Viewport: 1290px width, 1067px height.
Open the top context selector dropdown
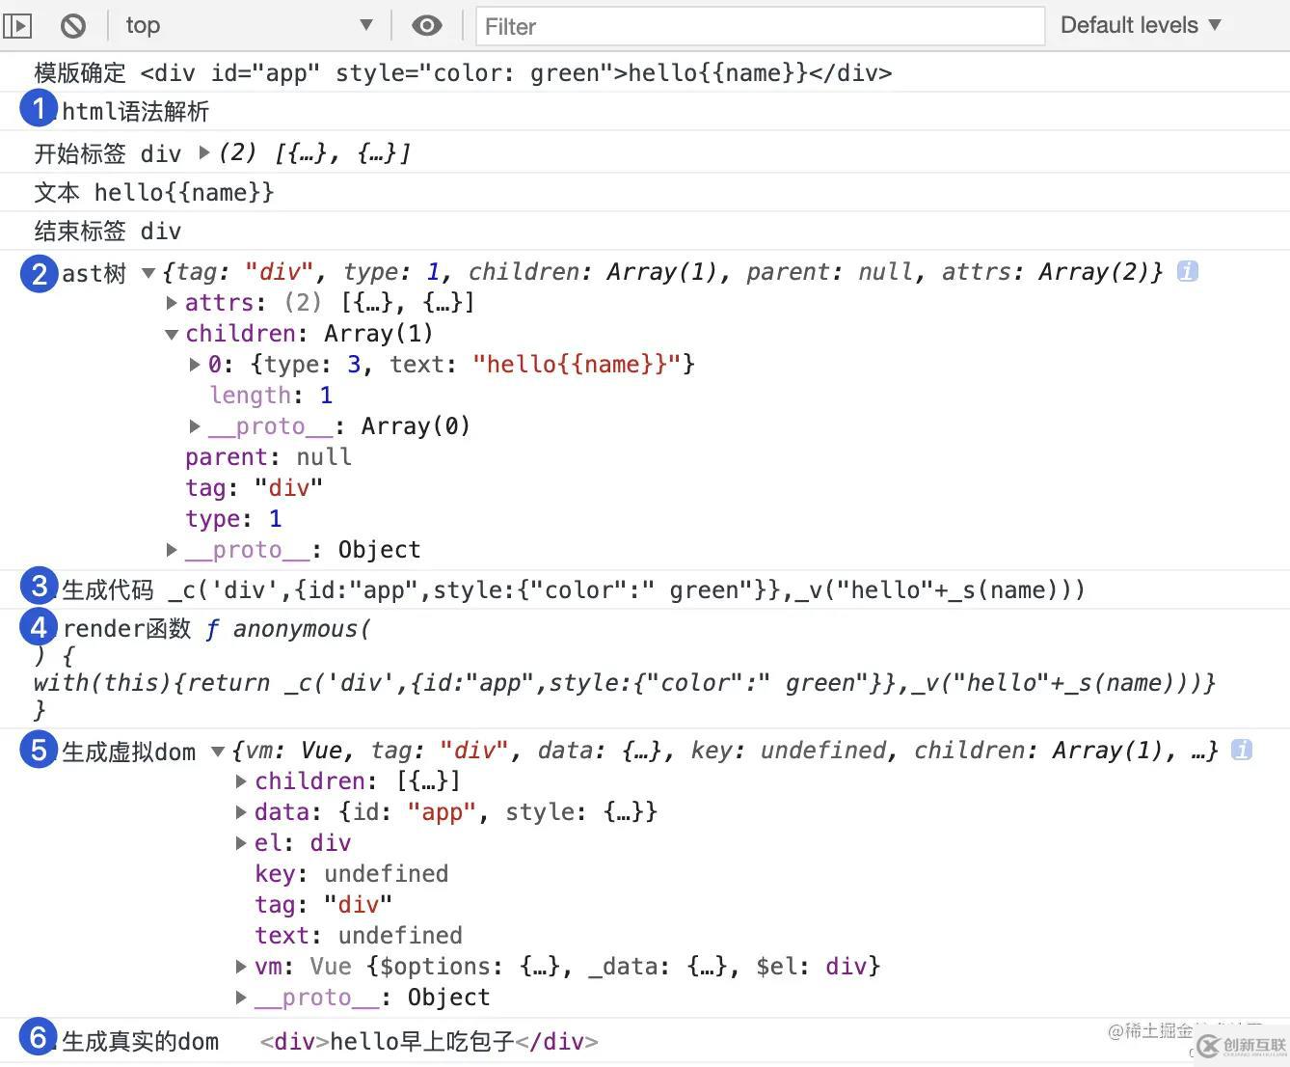[x=248, y=25]
